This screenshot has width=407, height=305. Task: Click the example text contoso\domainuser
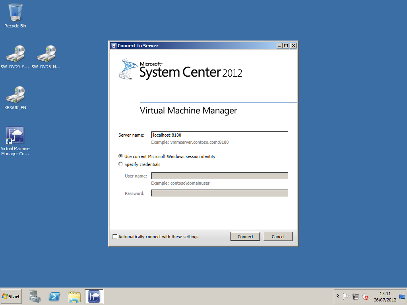190,183
